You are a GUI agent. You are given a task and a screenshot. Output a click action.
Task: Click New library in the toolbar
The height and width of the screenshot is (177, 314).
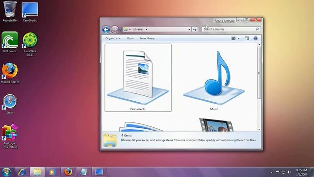point(147,38)
